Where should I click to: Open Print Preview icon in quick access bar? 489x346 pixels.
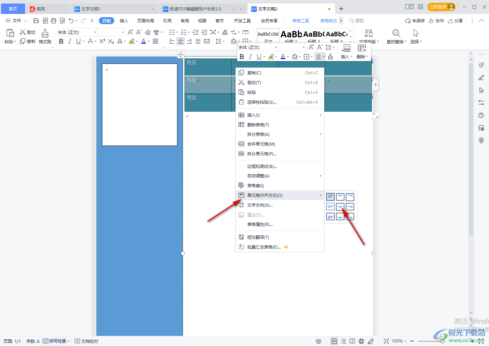point(63,21)
